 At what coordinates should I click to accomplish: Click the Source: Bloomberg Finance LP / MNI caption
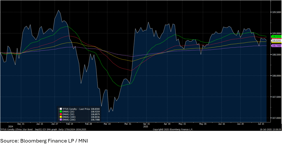tap(44, 141)
